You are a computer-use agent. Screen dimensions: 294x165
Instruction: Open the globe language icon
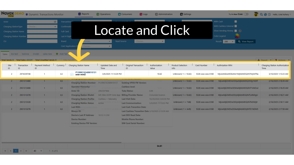click(x=265, y=14)
